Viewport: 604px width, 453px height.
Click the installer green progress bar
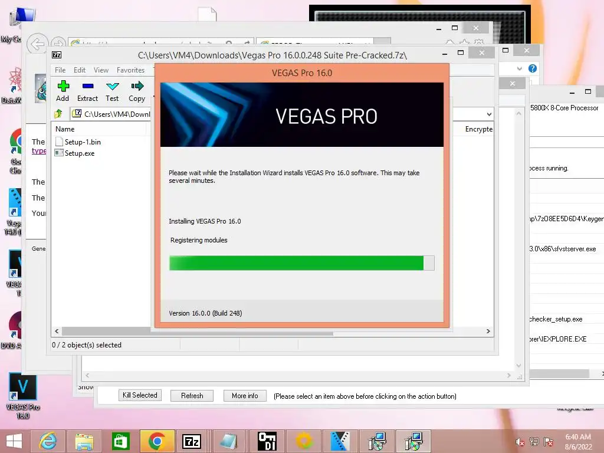tap(301, 263)
